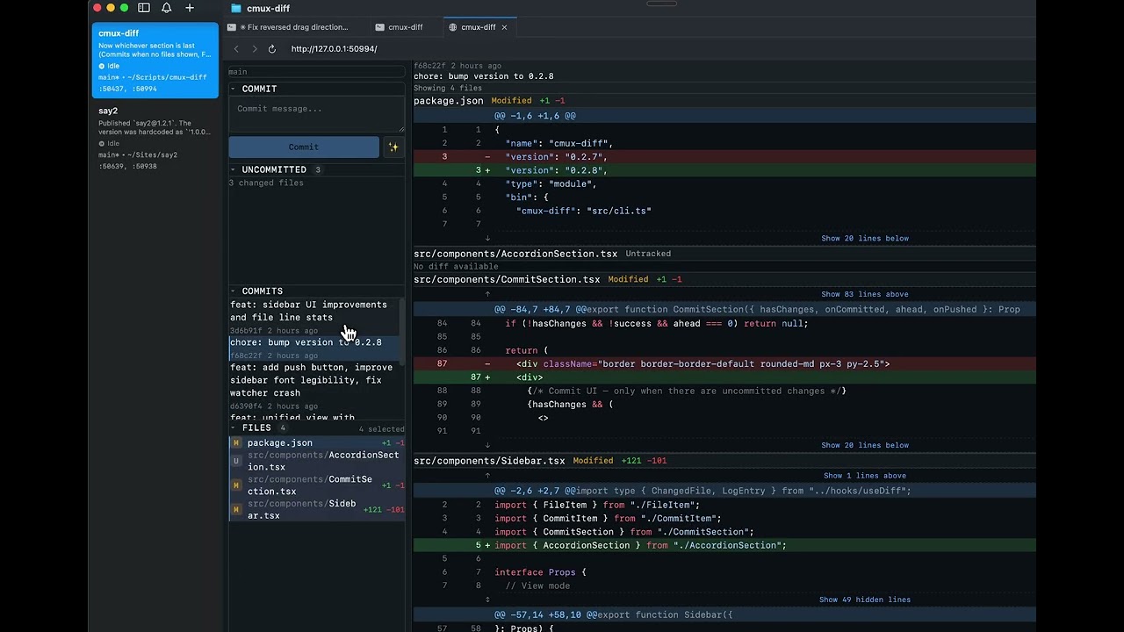
Task: Toggle the left sidebar panel icon
Action: tap(144, 8)
